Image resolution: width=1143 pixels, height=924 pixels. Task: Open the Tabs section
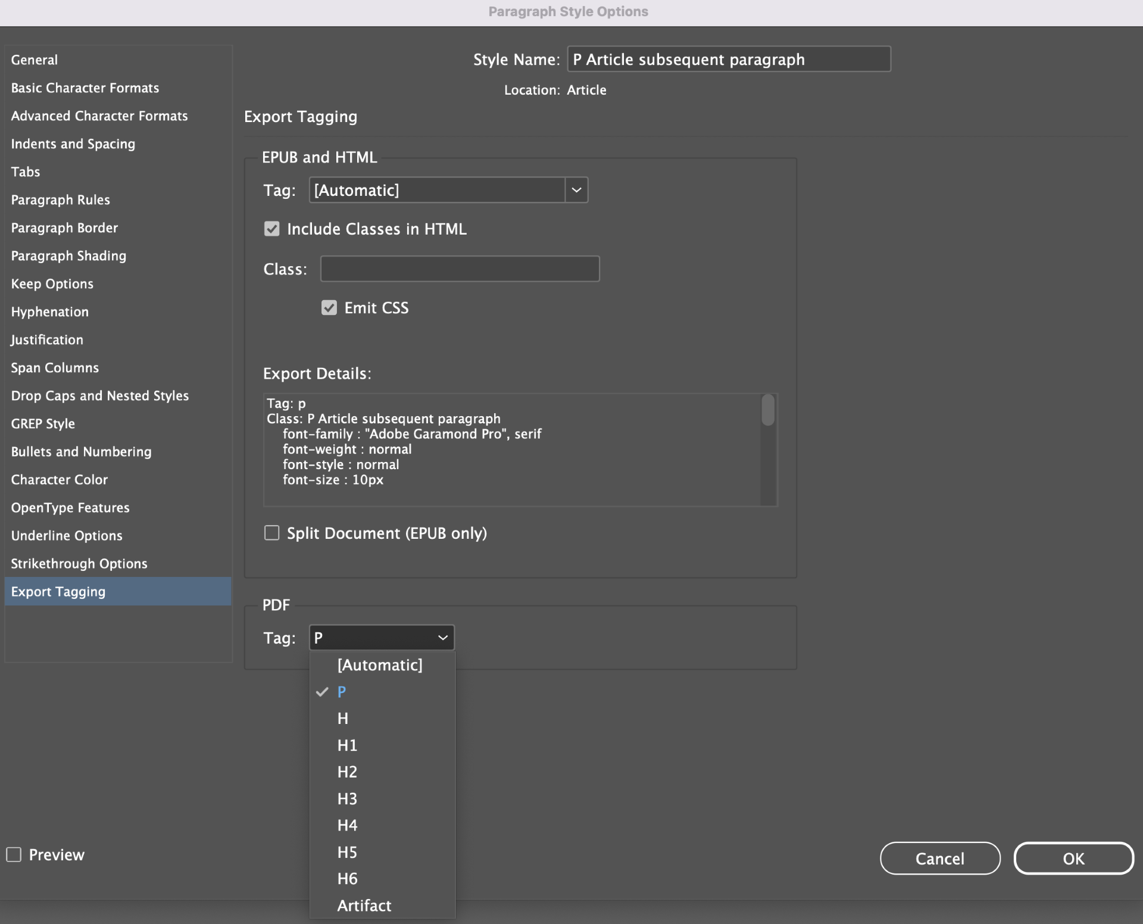point(25,171)
